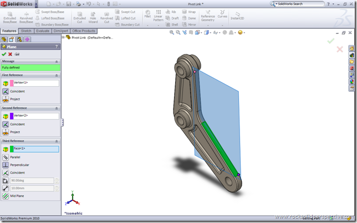Image resolution: width=357 pixels, height=223 pixels.
Task: Collapse the Message section
Action: (x=57, y=61)
